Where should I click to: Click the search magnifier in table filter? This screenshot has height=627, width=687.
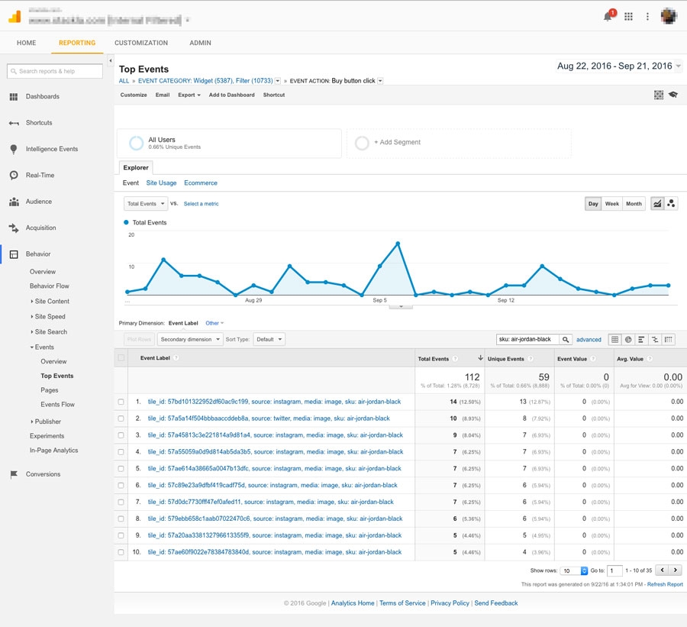[x=565, y=339]
